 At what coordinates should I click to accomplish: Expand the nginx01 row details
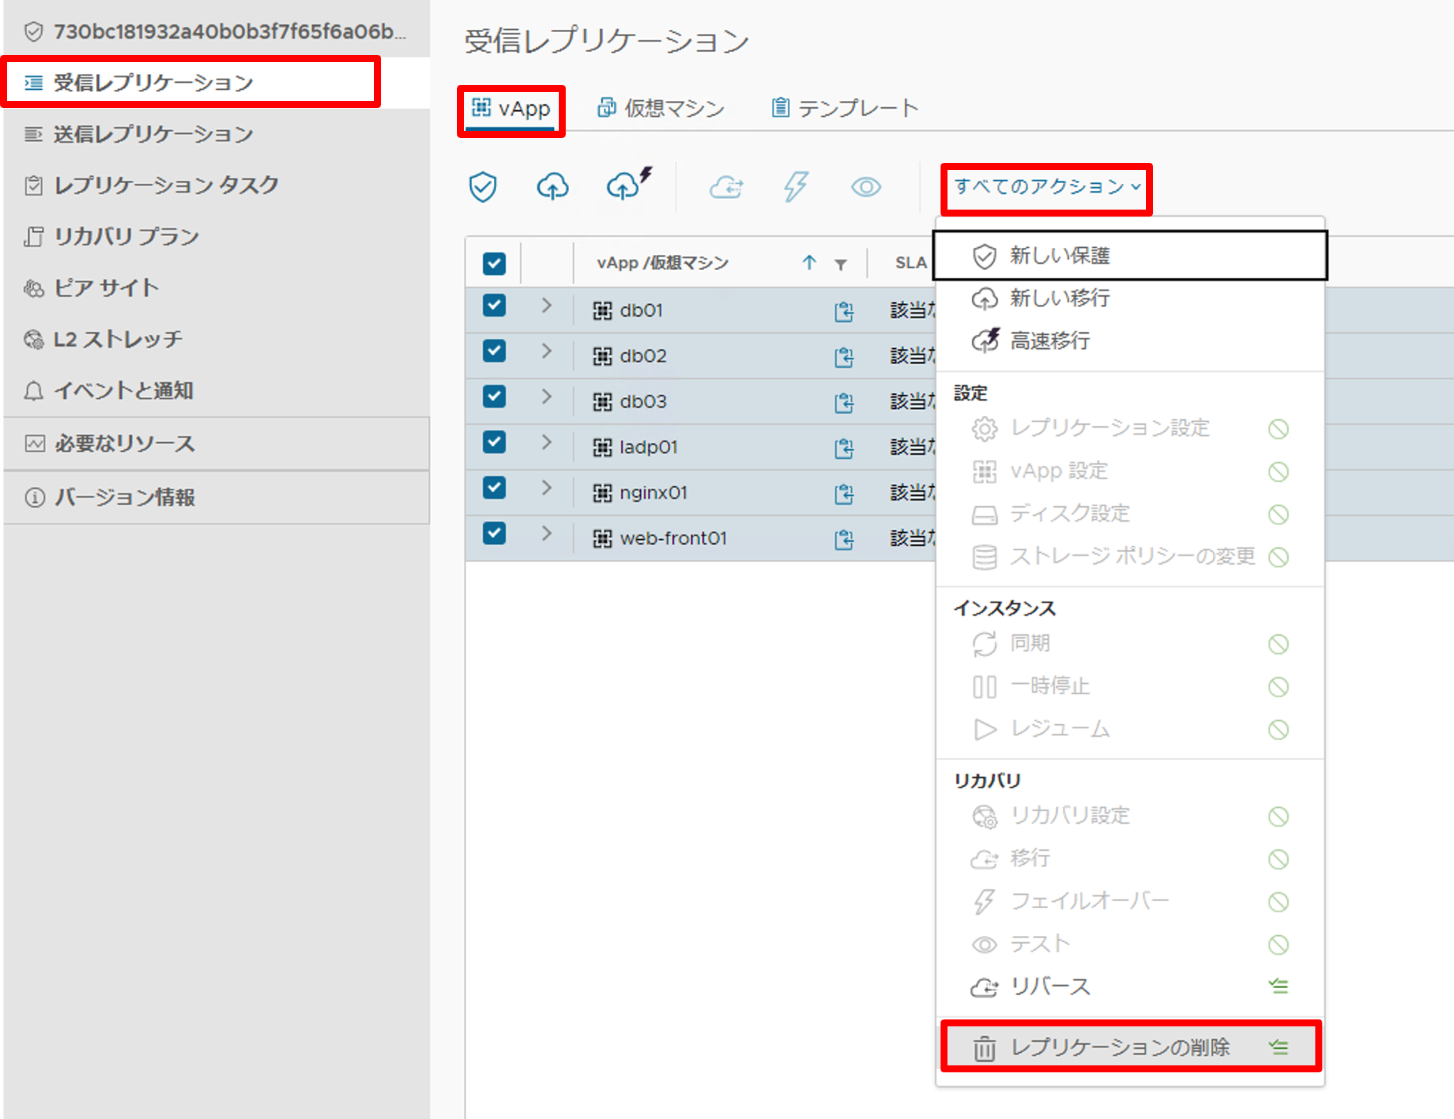[x=547, y=488]
